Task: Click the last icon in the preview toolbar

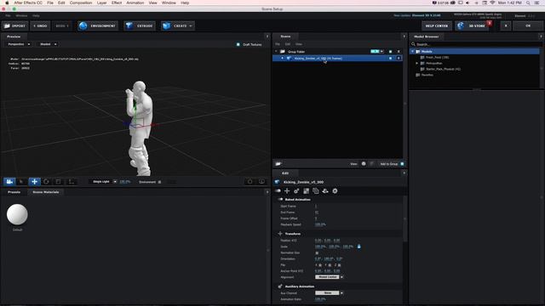Action: click(x=261, y=181)
